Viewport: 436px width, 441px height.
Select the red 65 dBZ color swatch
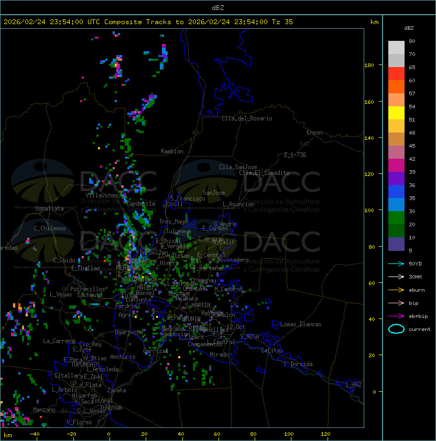click(x=396, y=74)
